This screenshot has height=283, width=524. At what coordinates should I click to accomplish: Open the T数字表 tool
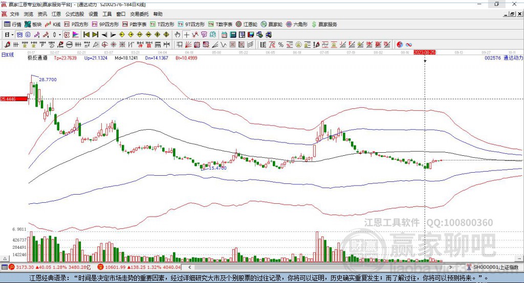pyautogui.click(x=220, y=25)
